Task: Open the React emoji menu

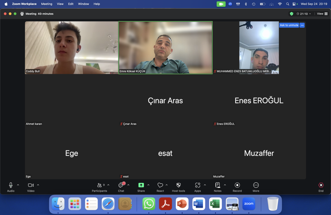Action: pos(160,185)
